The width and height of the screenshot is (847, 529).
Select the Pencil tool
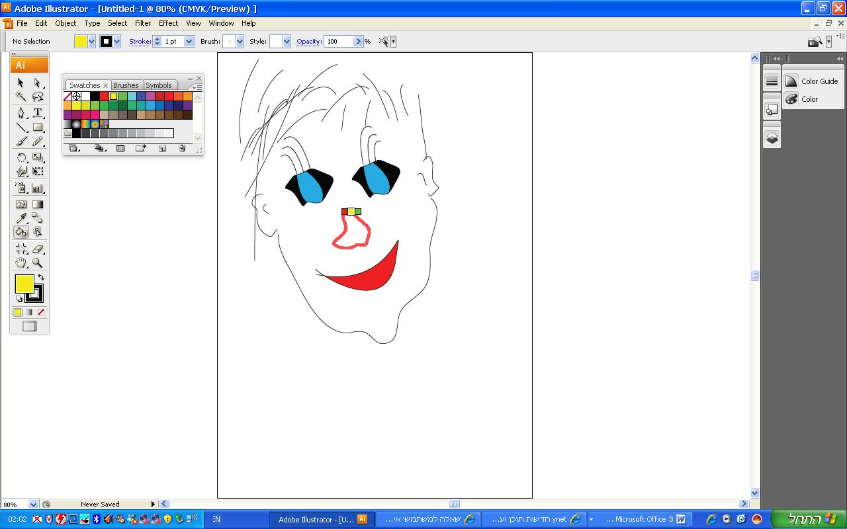(x=38, y=141)
